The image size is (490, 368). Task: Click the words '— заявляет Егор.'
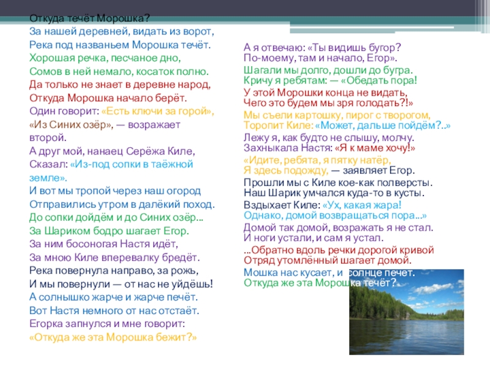click(x=373, y=171)
